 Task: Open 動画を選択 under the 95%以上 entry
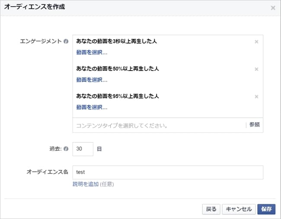pyautogui.click(x=92, y=107)
